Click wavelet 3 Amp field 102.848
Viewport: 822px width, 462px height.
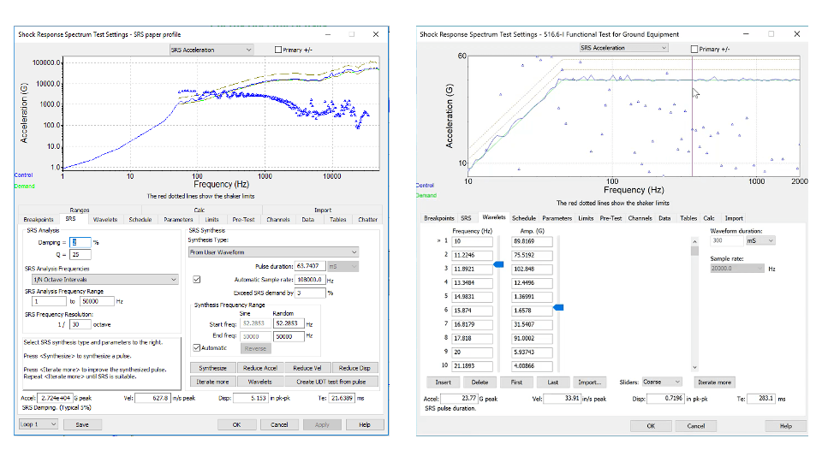coord(532,269)
